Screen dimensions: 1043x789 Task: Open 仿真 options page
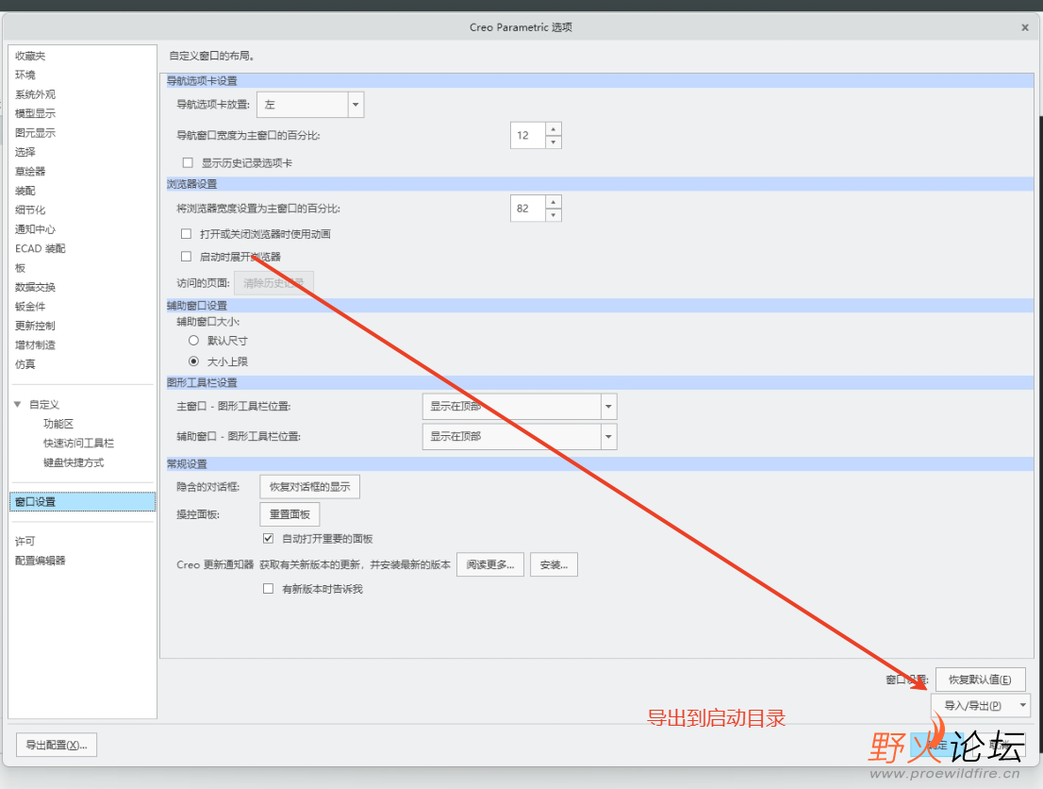click(x=25, y=365)
